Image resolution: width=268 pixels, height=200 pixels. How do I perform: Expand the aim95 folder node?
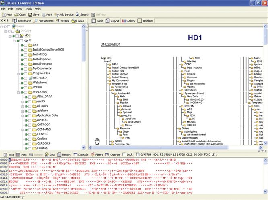coord(23,102)
